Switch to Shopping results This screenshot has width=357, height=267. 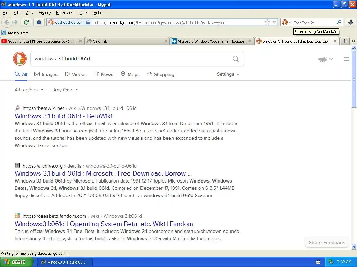click(x=160, y=74)
